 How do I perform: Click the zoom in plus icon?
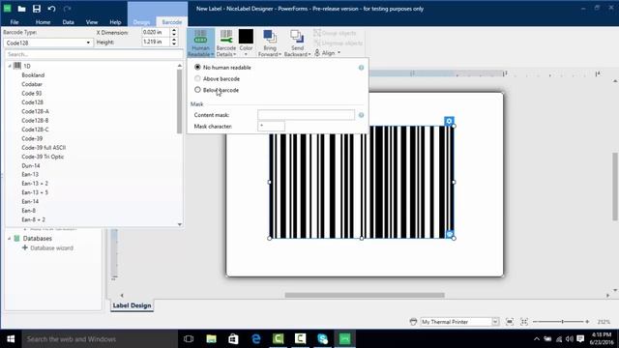tap(587, 322)
